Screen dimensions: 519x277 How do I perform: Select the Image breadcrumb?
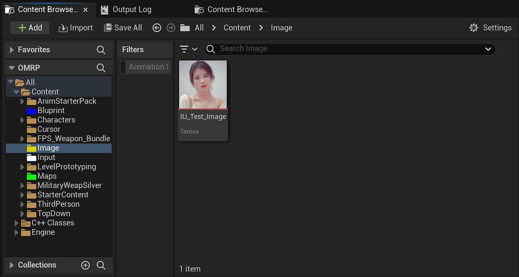[x=281, y=28]
